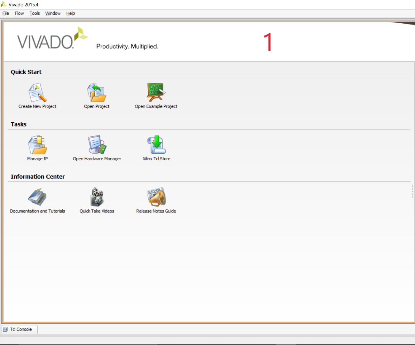Image resolution: width=415 pixels, height=345 pixels.
Task: Click the Open Hardware Manager icon
Action: [97, 145]
